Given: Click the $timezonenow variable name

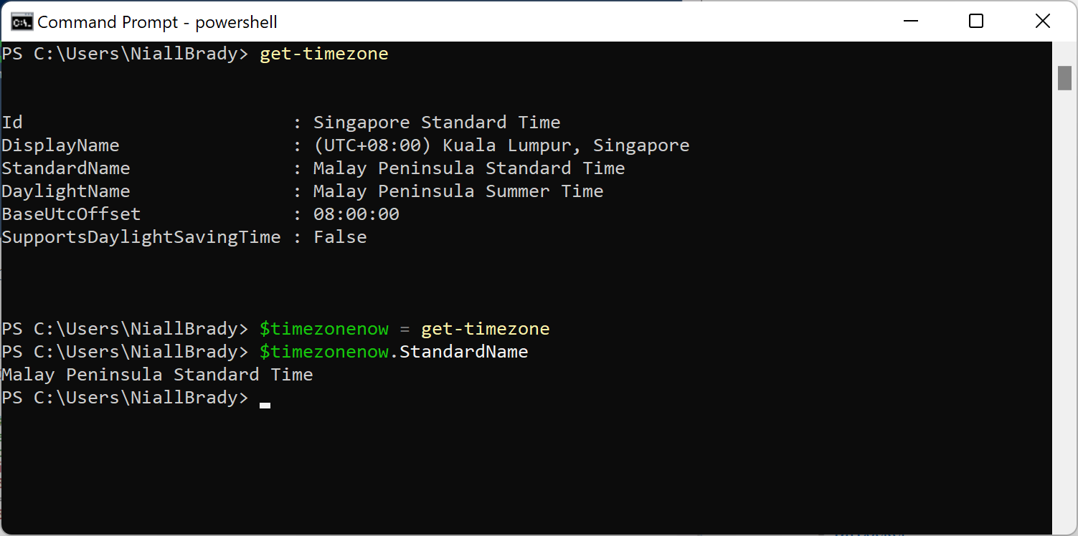Looking at the screenshot, I should [x=323, y=328].
